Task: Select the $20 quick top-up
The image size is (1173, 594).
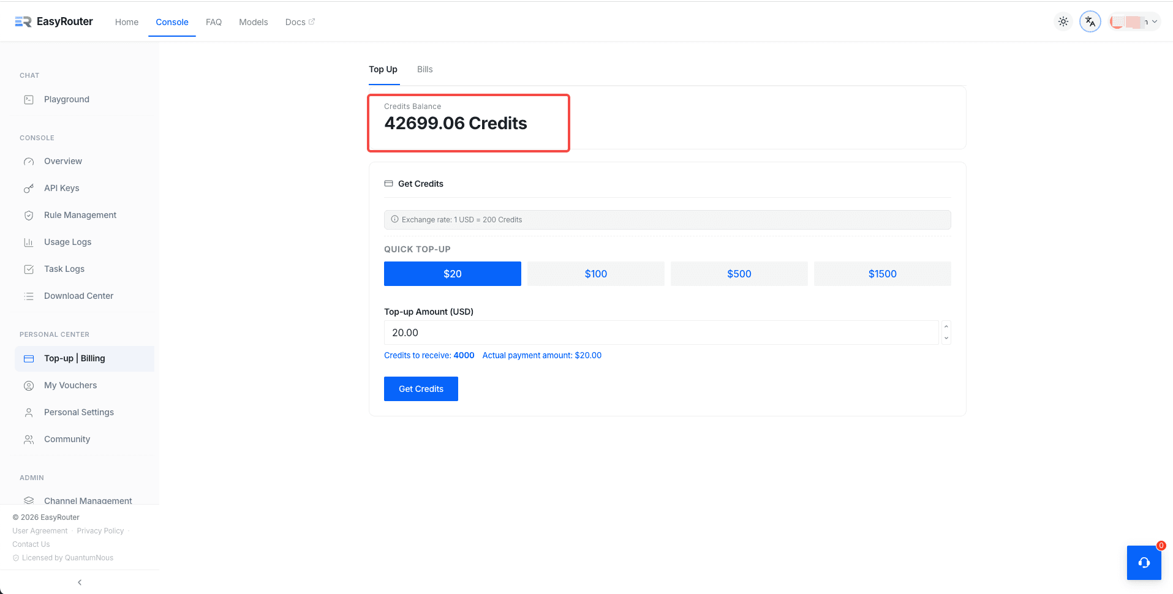Action: (x=453, y=274)
